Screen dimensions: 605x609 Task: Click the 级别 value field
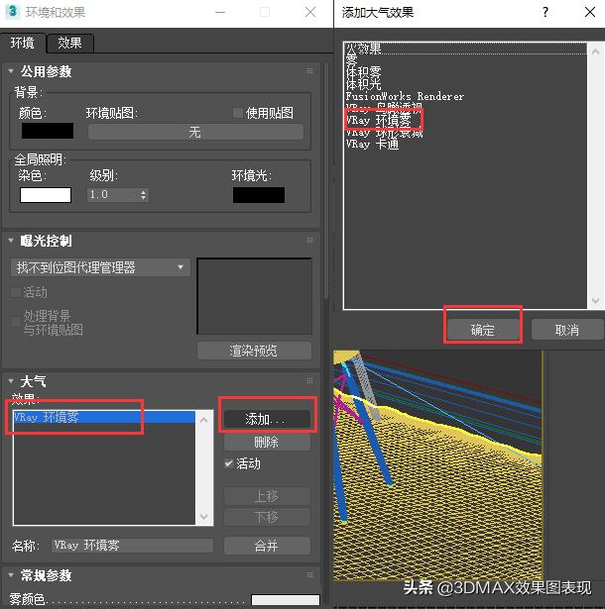tap(113, 195)
